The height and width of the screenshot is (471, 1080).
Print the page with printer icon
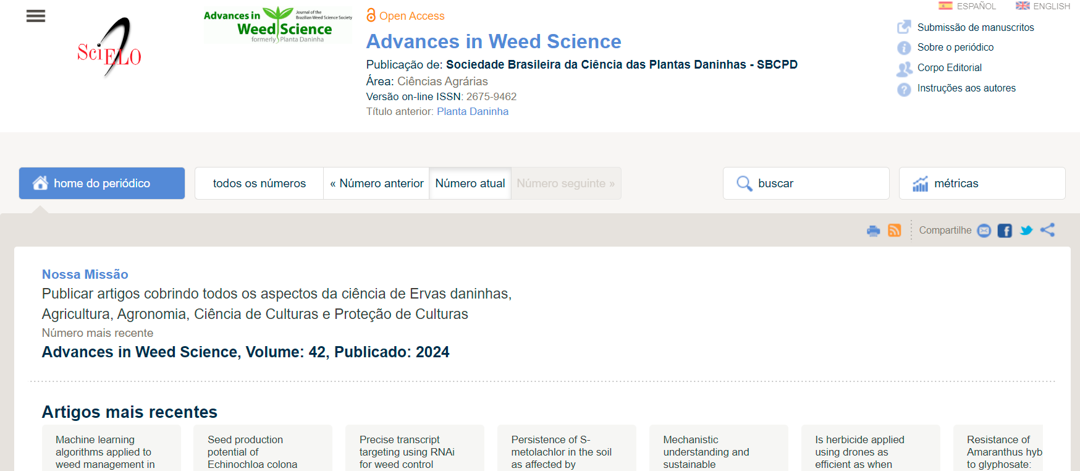pos(873,231)
